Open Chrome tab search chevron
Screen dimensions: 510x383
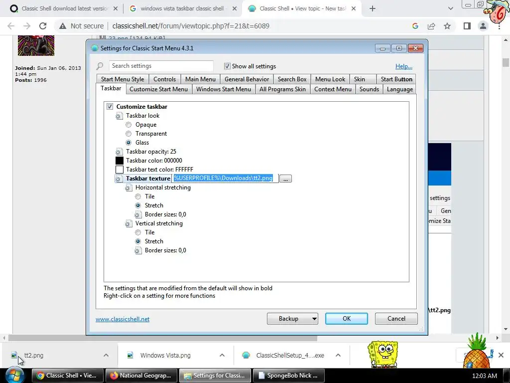[450, 9]
